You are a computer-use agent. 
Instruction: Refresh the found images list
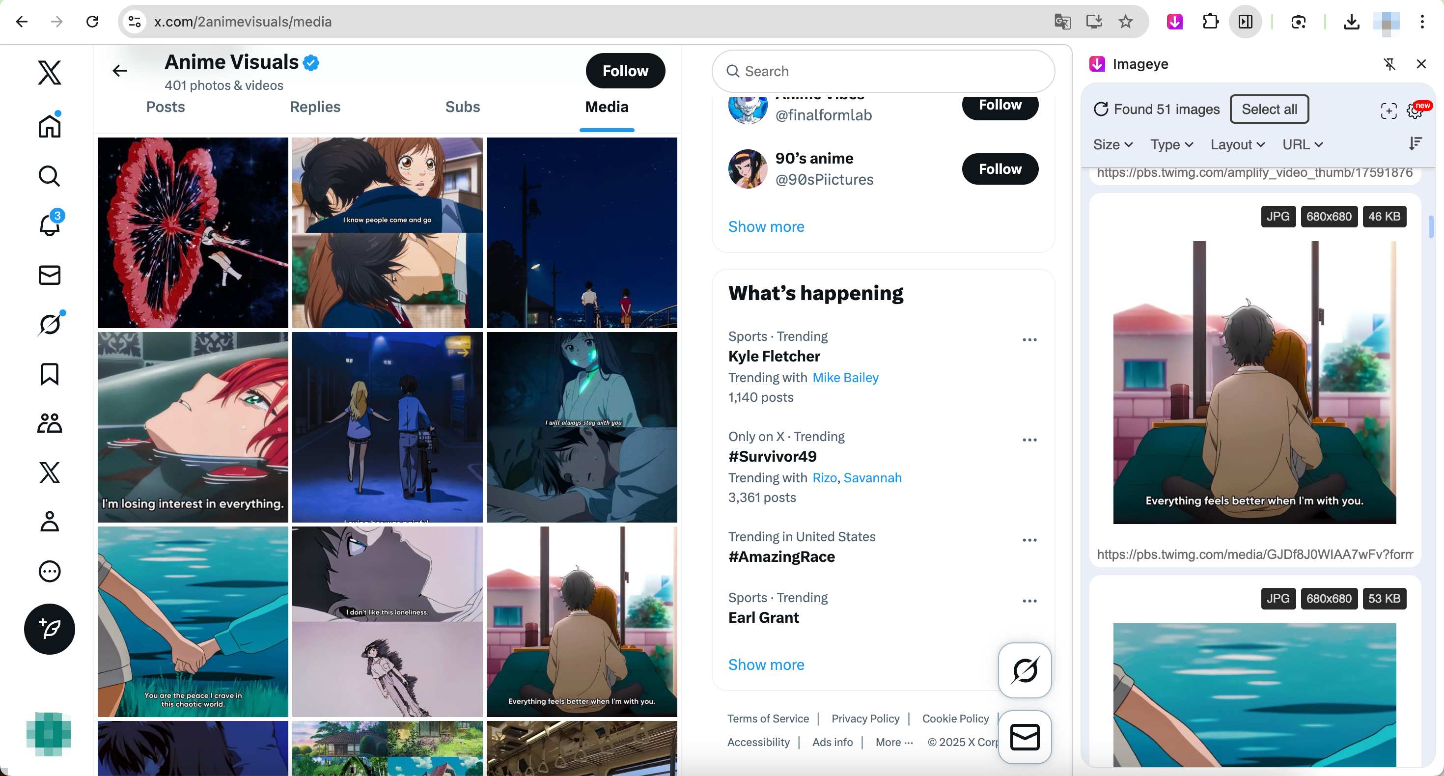click(1101, 110)
